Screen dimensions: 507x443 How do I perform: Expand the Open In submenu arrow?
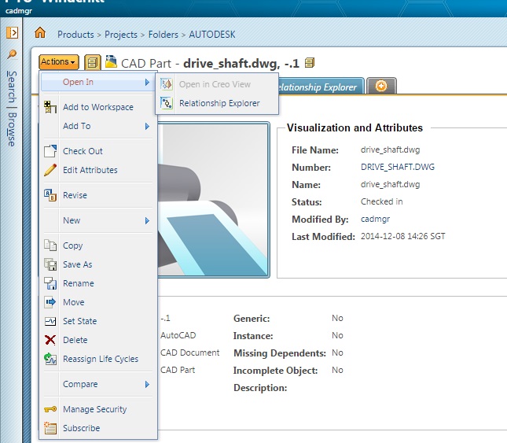pyautogui.click(x=148, y=82)
